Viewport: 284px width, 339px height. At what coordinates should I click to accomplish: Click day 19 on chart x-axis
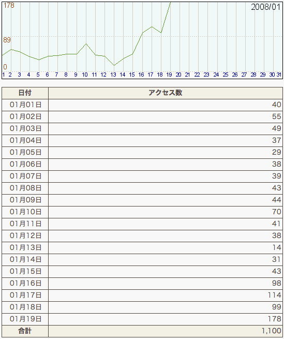pyautogui.click(x=169, y=75)
